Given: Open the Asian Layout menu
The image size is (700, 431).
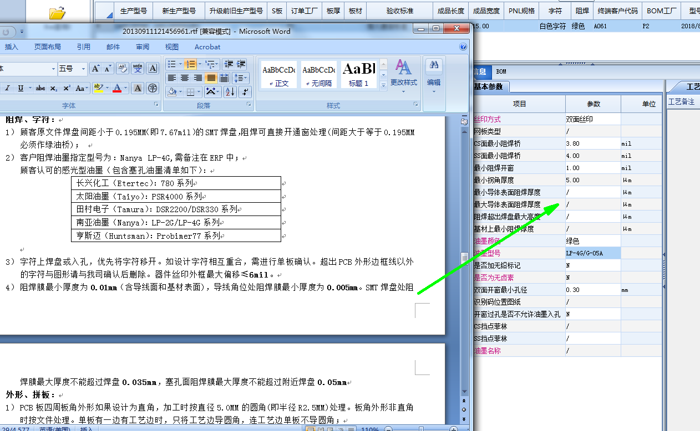Looking at the screenshot, I should [213, 92].
